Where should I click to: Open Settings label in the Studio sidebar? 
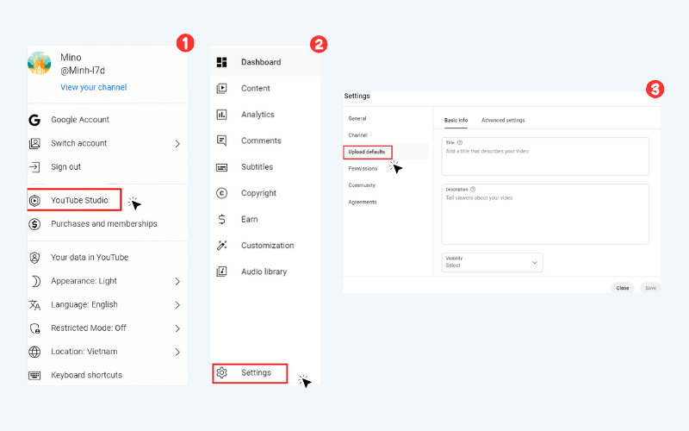point(256,373)
